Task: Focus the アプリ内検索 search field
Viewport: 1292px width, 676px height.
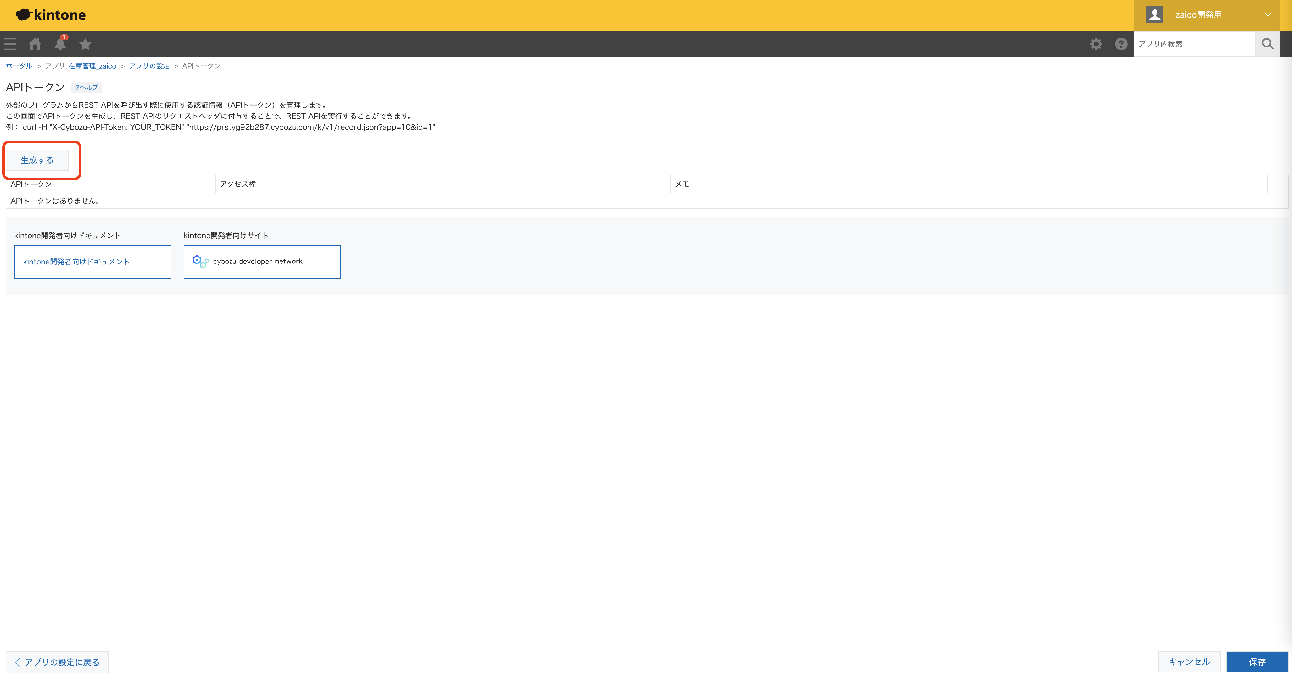Action: [1194, 44]
